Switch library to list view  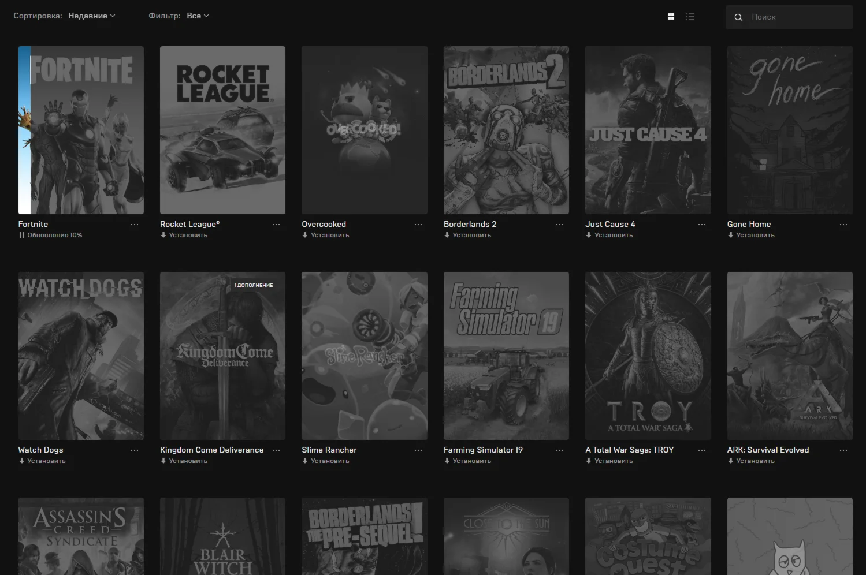click(690, 17)
